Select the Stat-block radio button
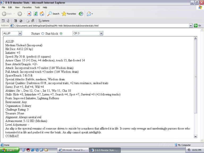 tap(61, 33)
